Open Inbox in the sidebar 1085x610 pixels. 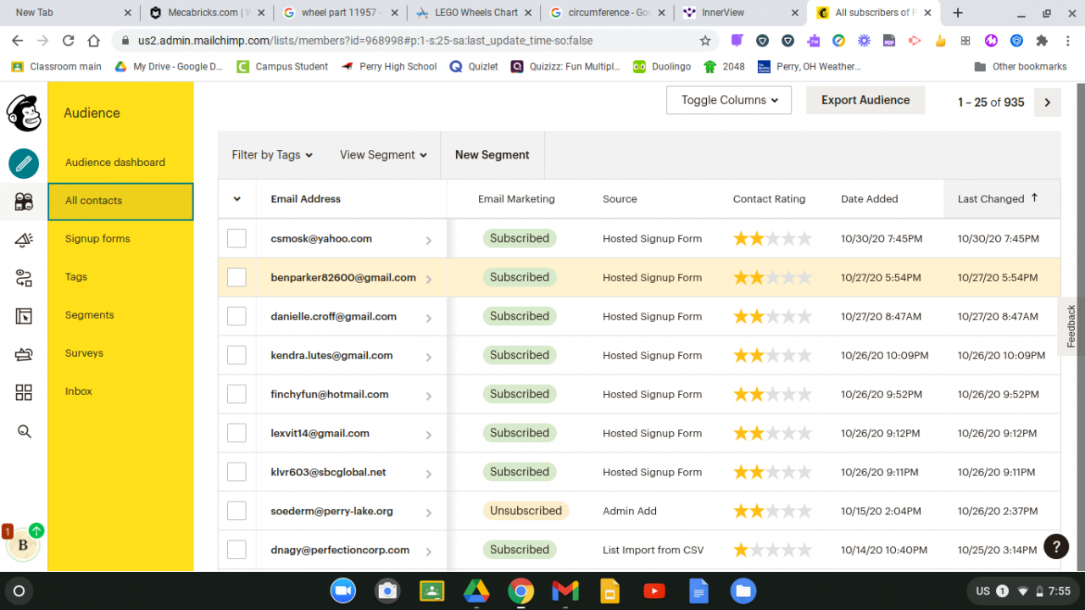[x=79, y=391]
